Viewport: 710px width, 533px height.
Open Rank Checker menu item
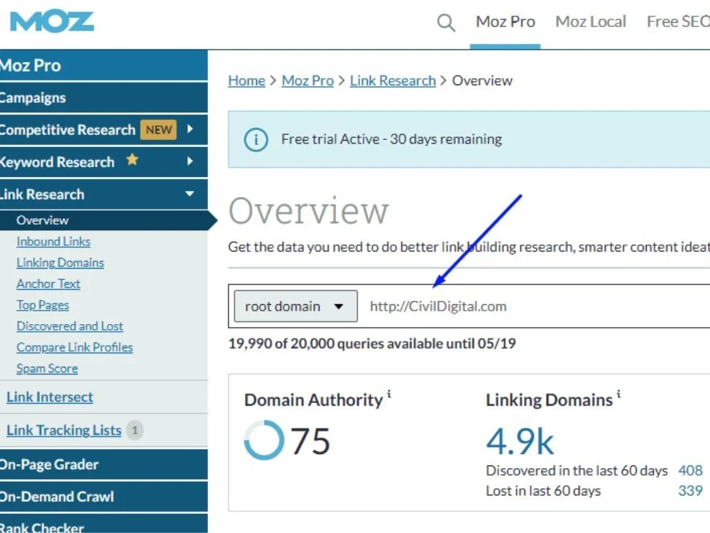pos(104,524)
